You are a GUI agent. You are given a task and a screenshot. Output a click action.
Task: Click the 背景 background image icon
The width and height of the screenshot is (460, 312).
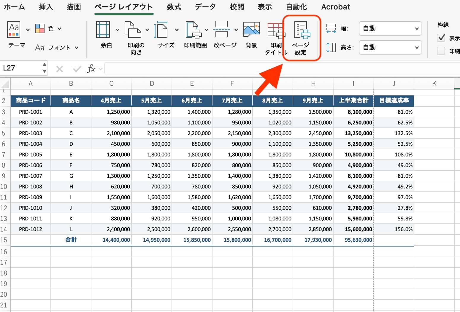[251, 29]
